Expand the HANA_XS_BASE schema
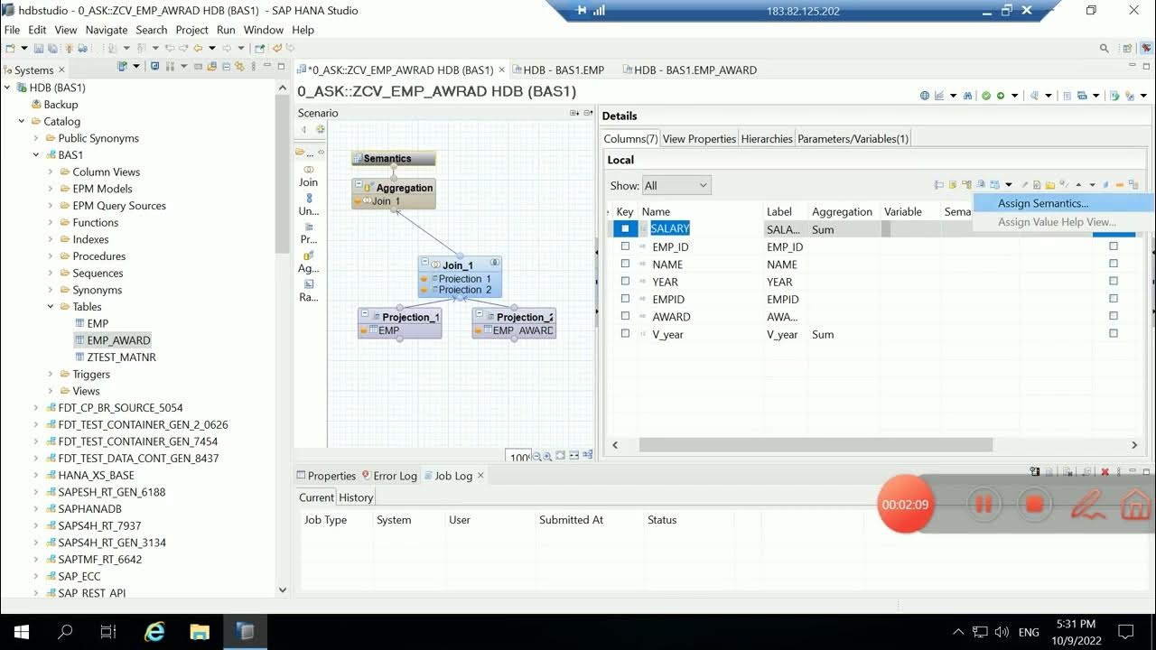The width and height of the screenshot is (1156, 650). tap(36, 475)
